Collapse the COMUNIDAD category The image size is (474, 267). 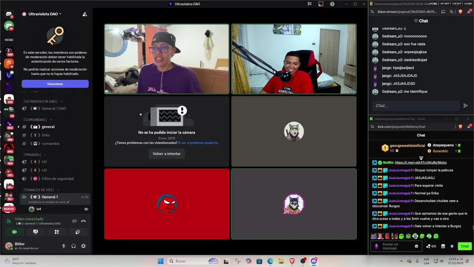coord(37,120)
